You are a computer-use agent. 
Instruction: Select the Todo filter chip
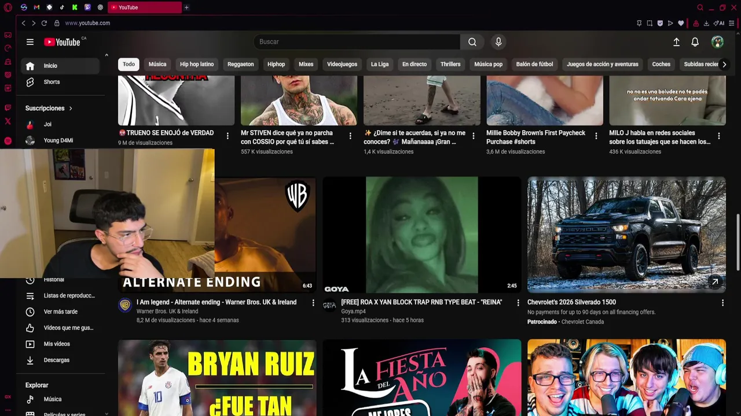(129, 64)
